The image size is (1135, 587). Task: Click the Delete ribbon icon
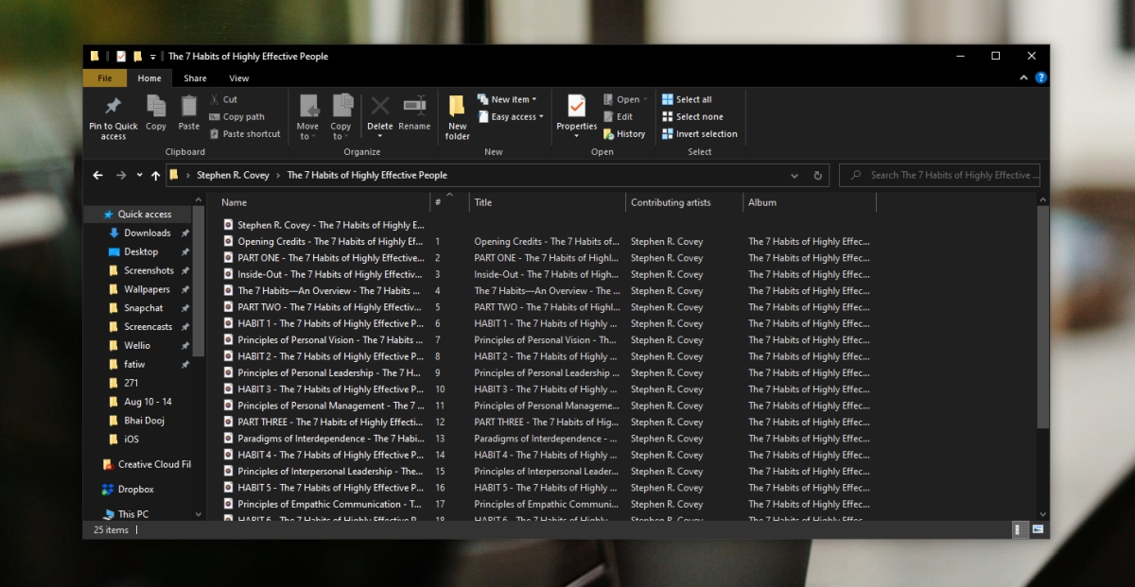point(380,105)
